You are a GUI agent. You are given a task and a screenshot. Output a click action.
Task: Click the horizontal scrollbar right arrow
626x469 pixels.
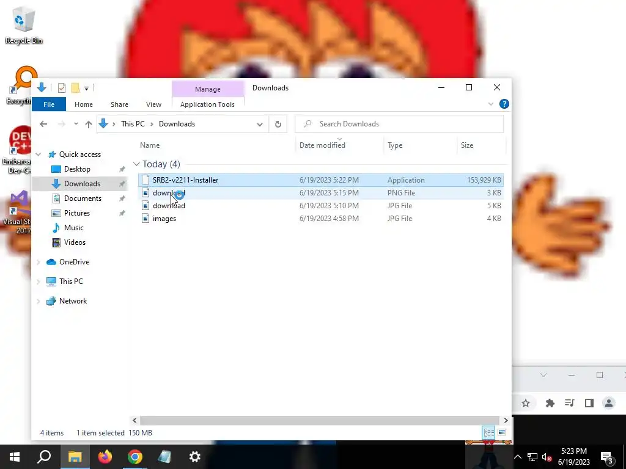coord(506,420)
